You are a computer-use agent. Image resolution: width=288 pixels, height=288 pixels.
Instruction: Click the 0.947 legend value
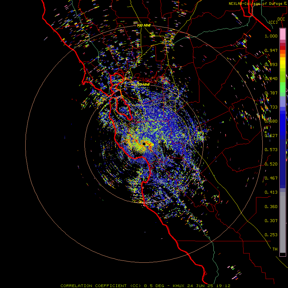point(271,50)
